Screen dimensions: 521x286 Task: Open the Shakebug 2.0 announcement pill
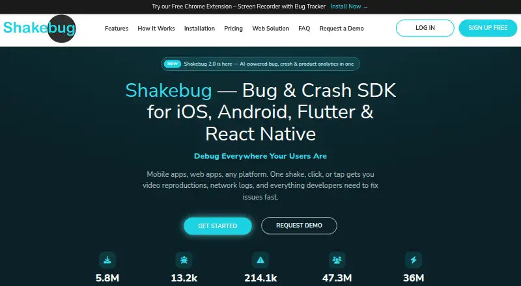point(260,64)
